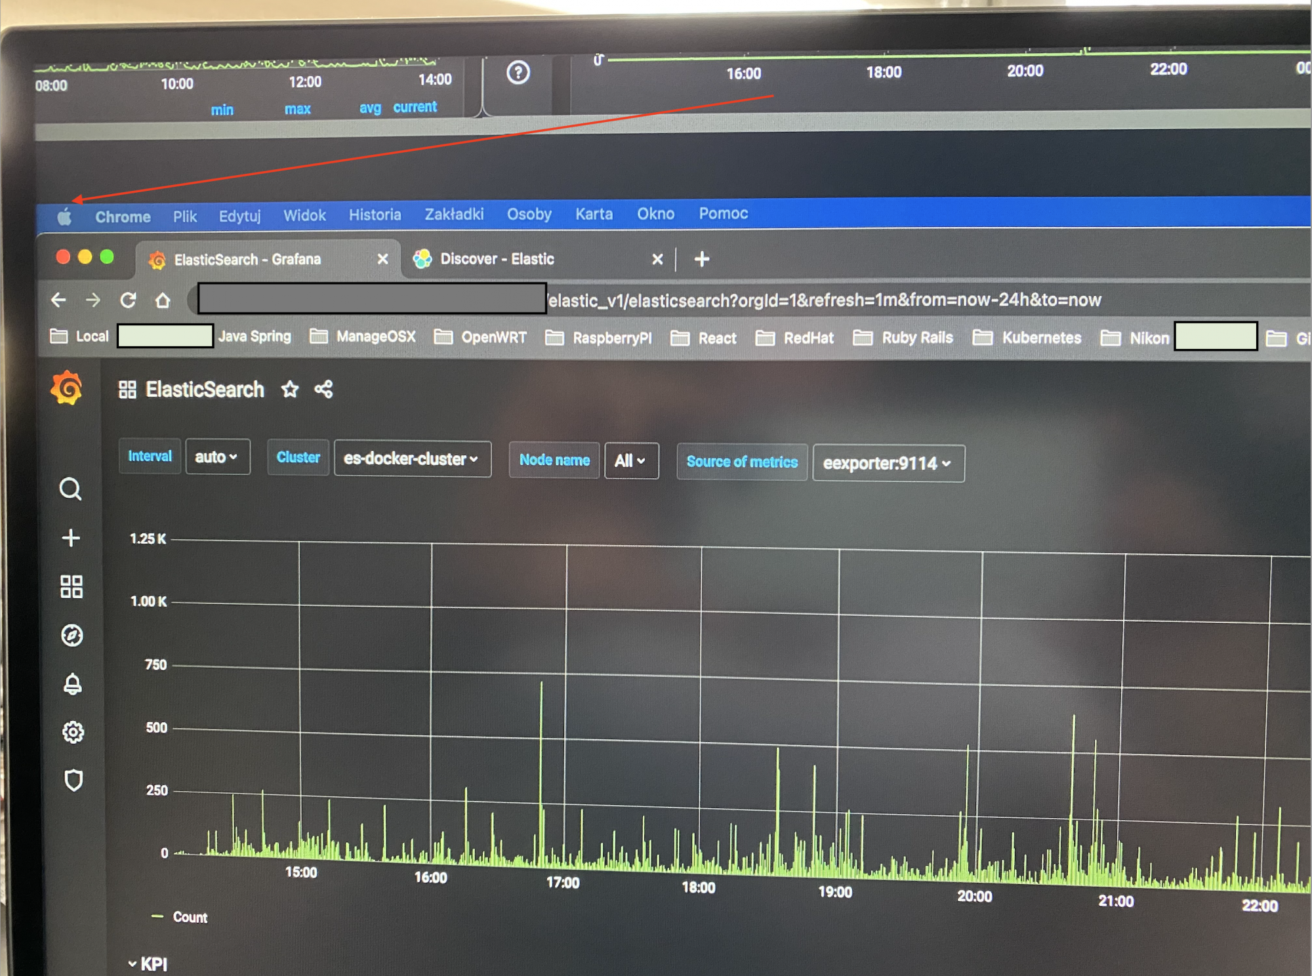Open the Plik menu
Image resolution: width=1312 pixels, height=976 pixels.
tap(185, 216)
